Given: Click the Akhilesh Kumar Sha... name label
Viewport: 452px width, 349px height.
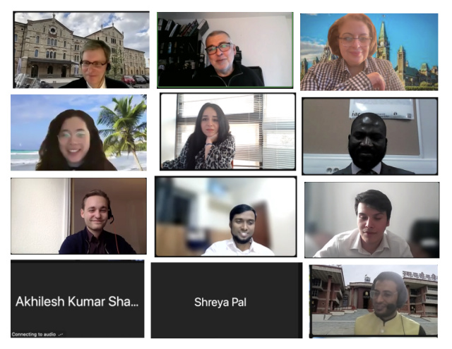Looking at the screenshot, I should pyautogui.click(x=77, y=302).
